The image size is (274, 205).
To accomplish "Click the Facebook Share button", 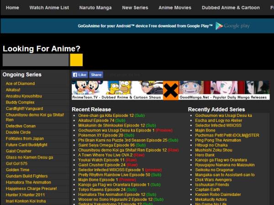I will (96, 74).
